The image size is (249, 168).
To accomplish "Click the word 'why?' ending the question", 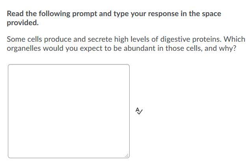I will tap(227, 49).
